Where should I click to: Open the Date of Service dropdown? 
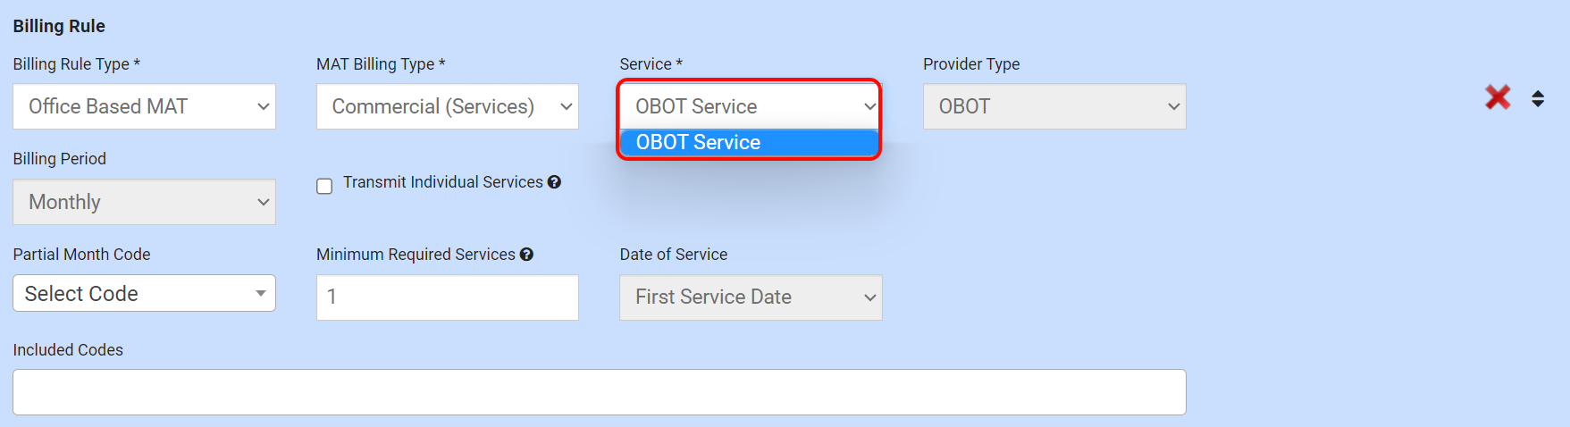point(750,297)
